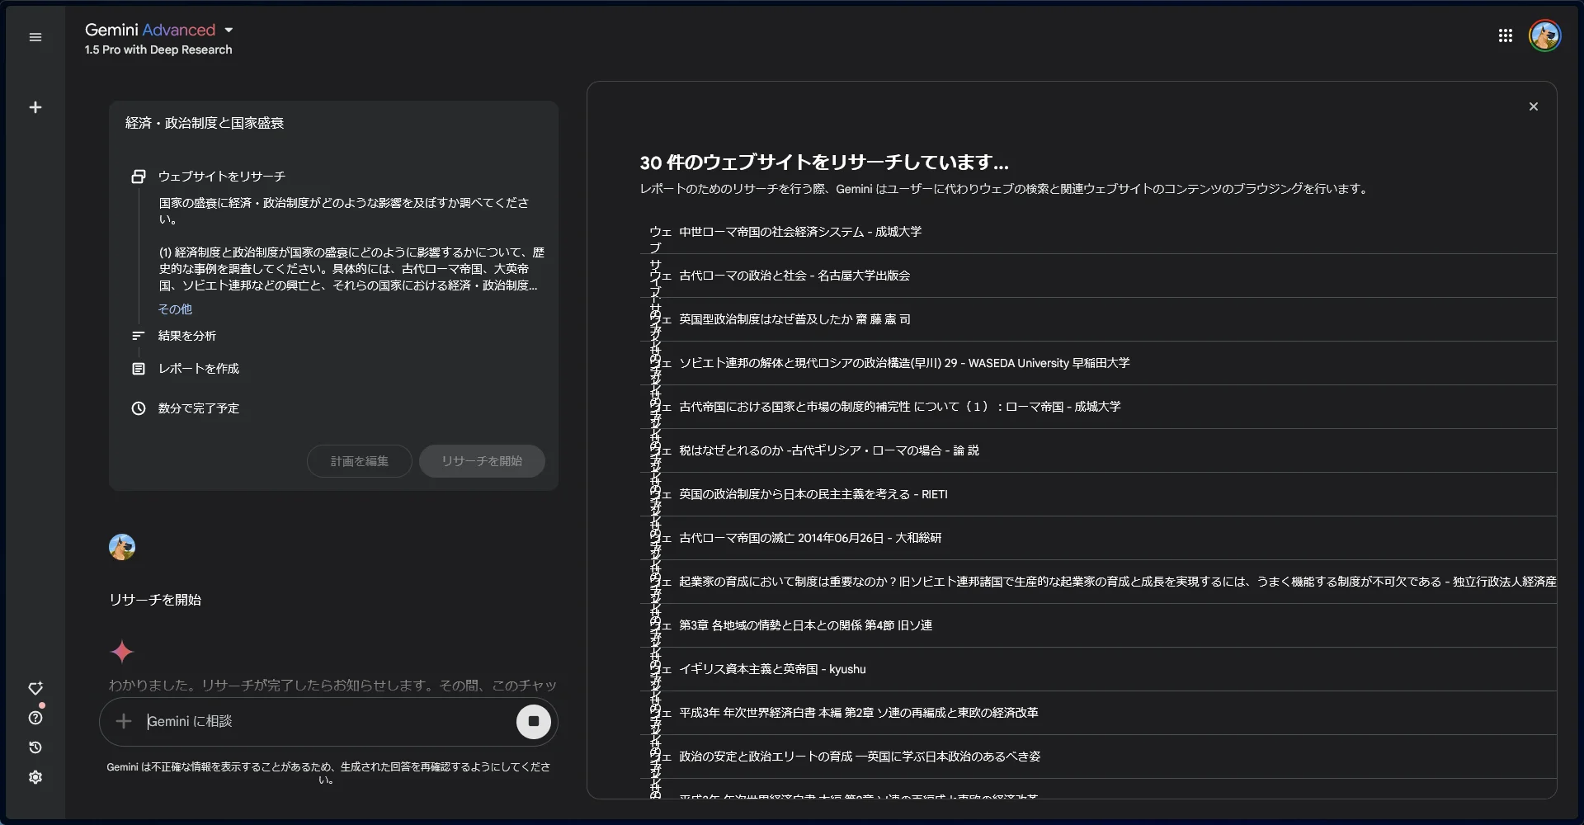Open the Google account profile avatar
Screen dimensions: 1584x825
coord(1544,35)
